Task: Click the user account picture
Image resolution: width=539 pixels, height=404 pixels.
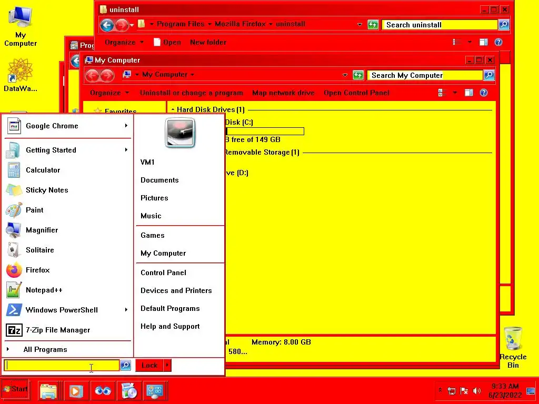Action: [180, 133]
